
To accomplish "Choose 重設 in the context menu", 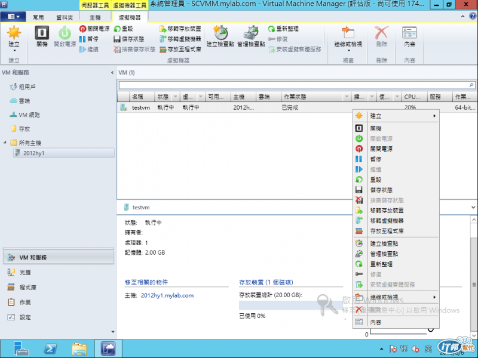I will pyautogui.click(x=396, y=180).
